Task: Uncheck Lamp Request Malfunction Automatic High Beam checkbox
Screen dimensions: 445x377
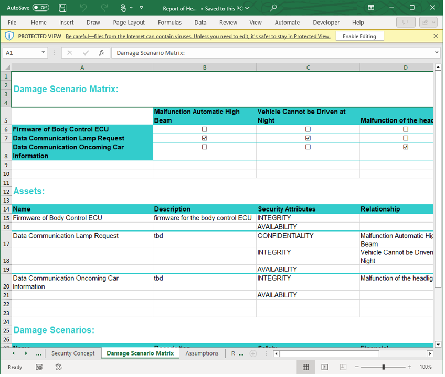Action: (x=205, y=138)
